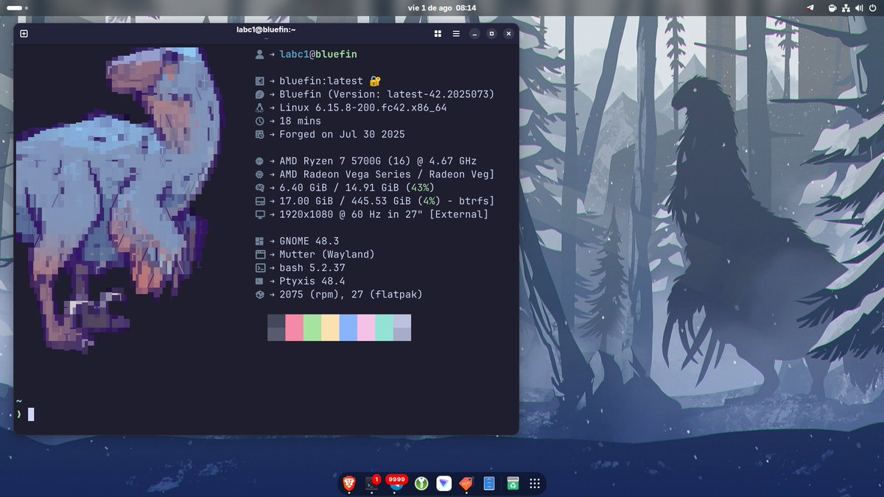Launch Proton VPN from the dock
884x497 pixels.
tap(443, 483)
